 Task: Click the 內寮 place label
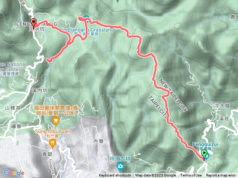tap(98, 141)
